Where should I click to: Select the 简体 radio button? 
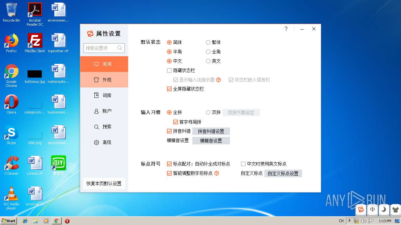169,42
